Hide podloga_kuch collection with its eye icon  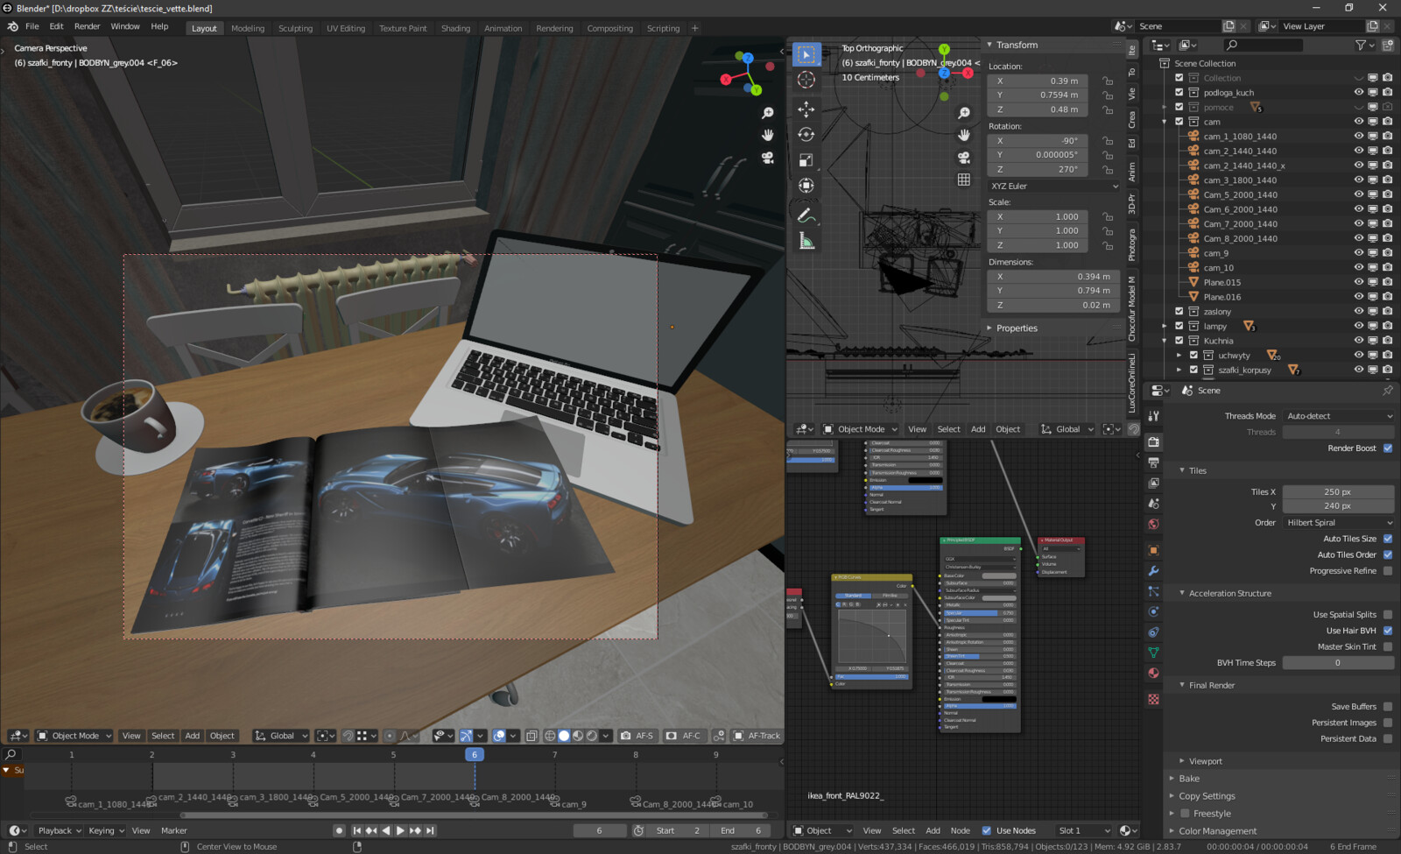click(x=1359, y=92)
